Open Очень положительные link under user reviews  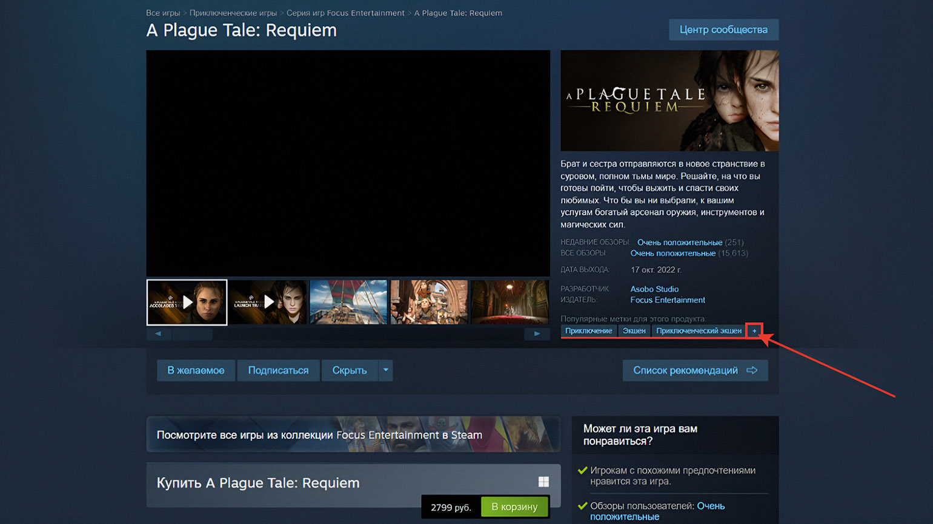657,511
